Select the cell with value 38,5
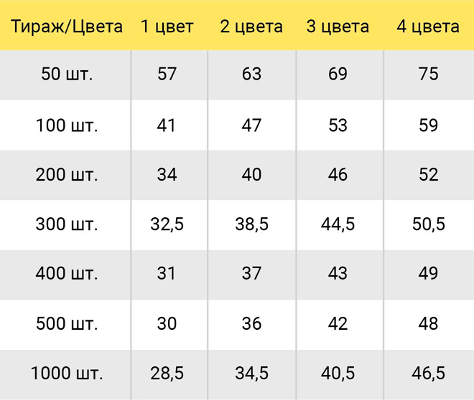 tap(251, 224)
